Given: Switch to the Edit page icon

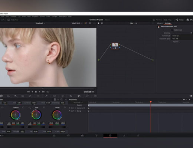Looking at the screenshot, I should pos(82,135).
